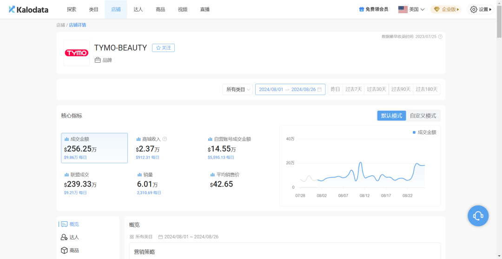Select the 昨日 date range
The height and width of the screenshot is (259, 502).
pos(335,89)
